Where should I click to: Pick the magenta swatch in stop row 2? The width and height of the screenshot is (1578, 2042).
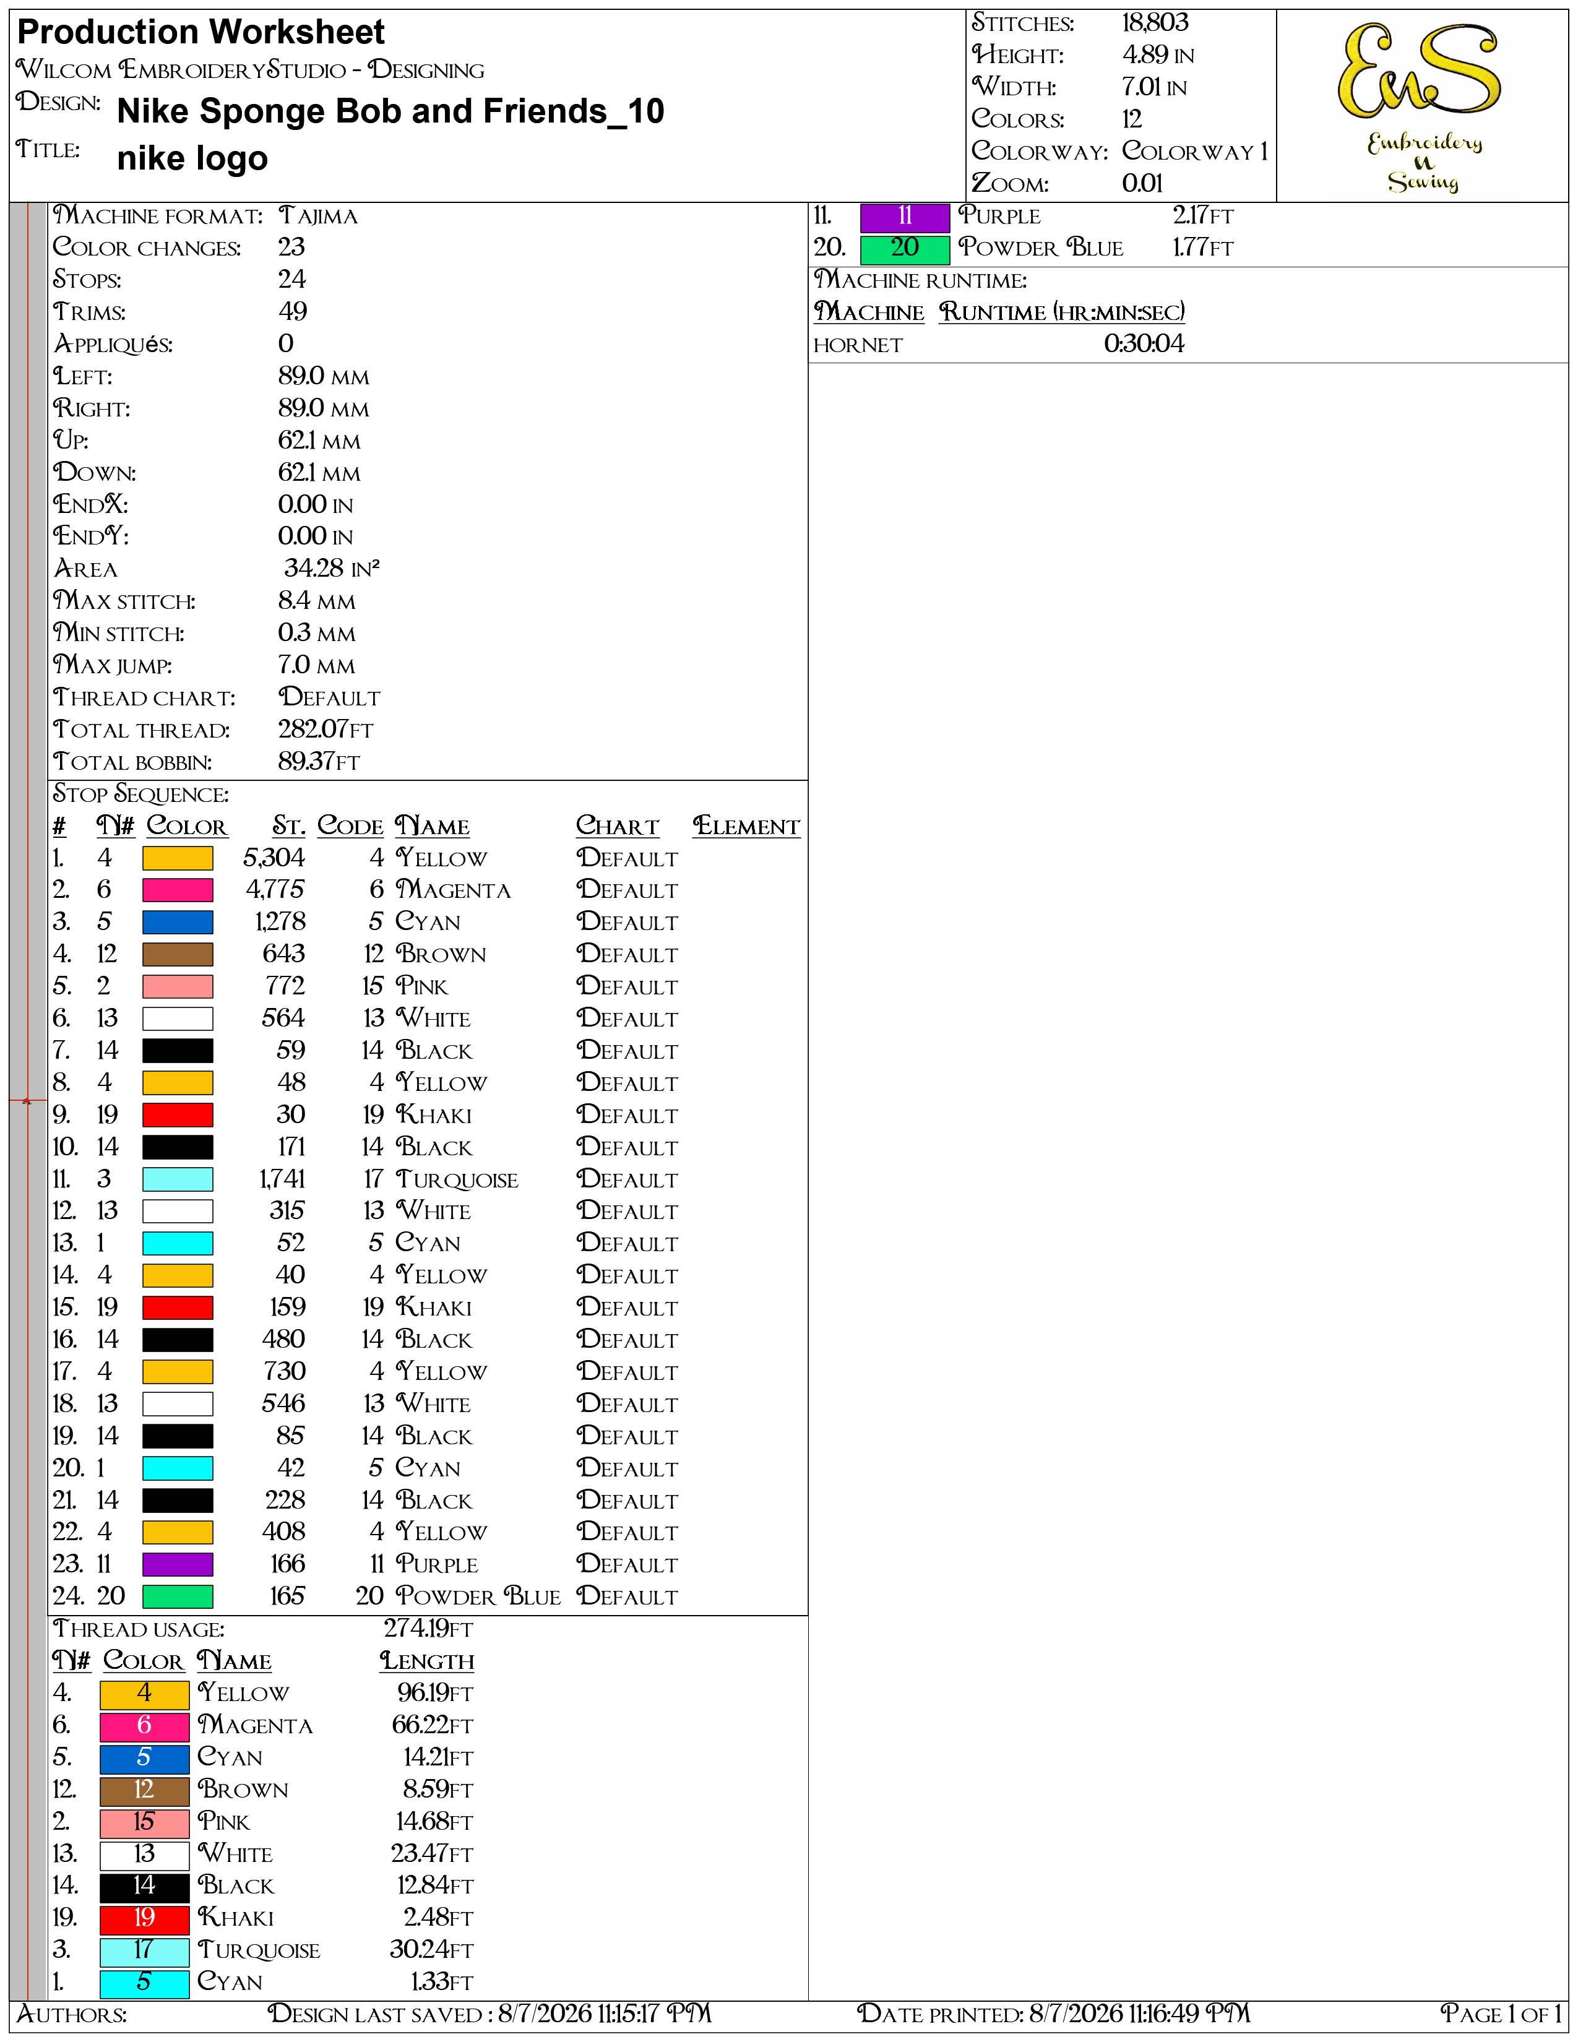[x=178, y=890]
